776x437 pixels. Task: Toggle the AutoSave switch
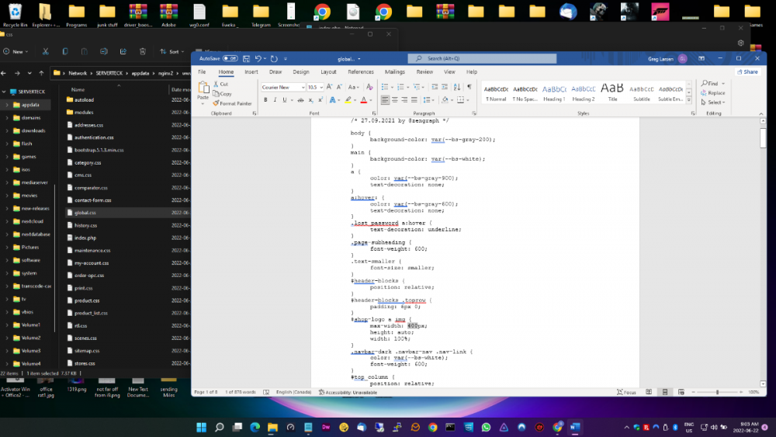click(230, 58)
